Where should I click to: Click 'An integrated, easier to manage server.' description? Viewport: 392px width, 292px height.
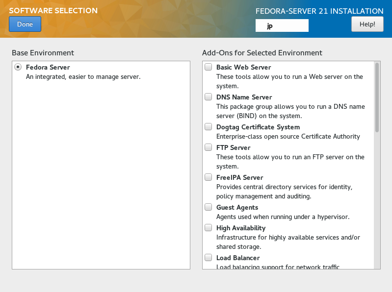83,77
